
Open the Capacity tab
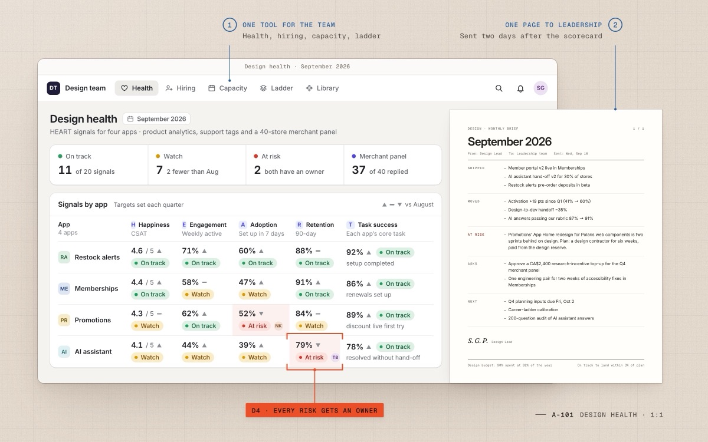227,88
